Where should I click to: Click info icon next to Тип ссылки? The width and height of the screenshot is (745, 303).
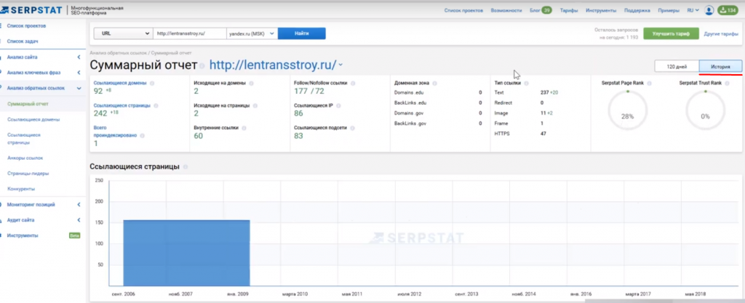point(527,84)
